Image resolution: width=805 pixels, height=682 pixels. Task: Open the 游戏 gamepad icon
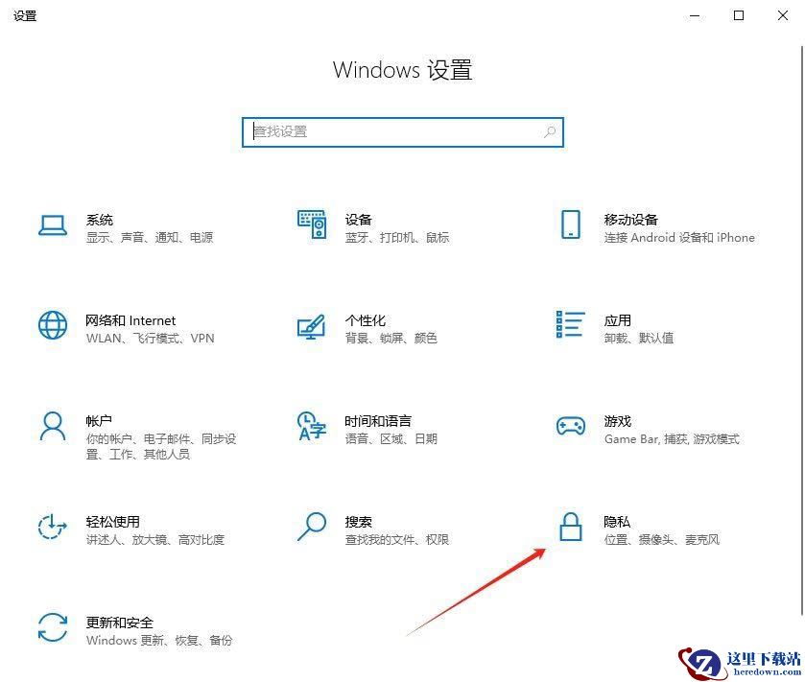pos(570,427)
